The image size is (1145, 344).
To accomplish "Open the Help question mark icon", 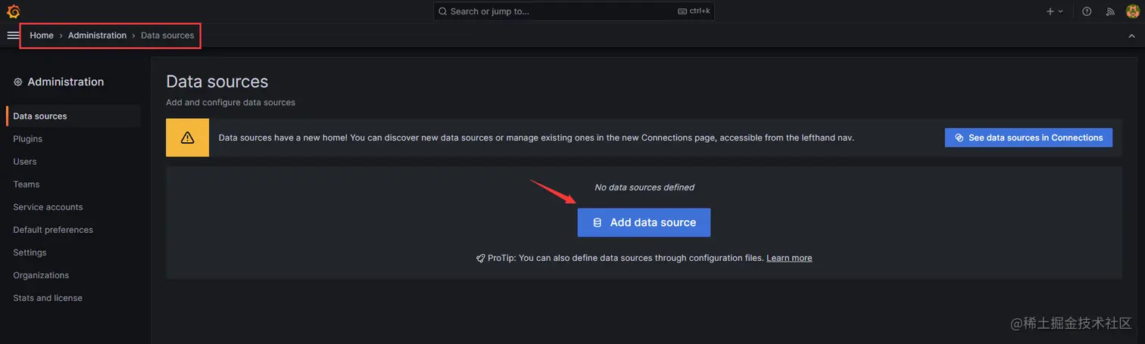I will point(1087,11).
